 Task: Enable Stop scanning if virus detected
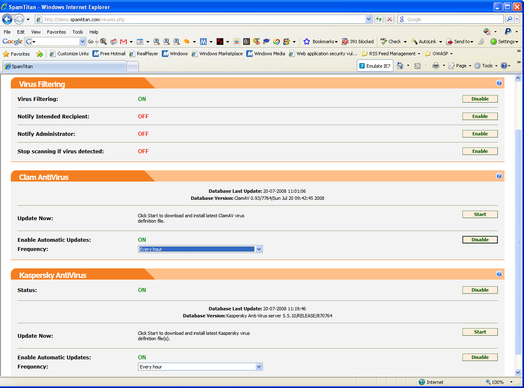coord(480,151)
